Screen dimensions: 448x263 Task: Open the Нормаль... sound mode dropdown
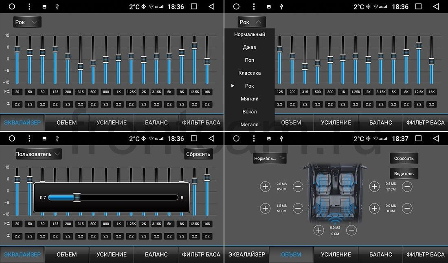(x=270, y=158)
